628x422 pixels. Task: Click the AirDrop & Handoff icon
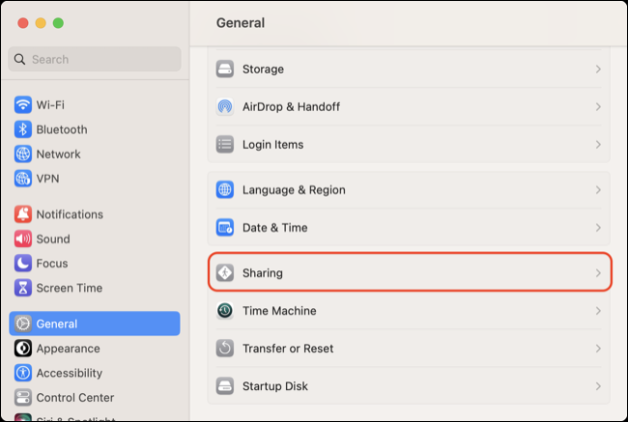225,107
